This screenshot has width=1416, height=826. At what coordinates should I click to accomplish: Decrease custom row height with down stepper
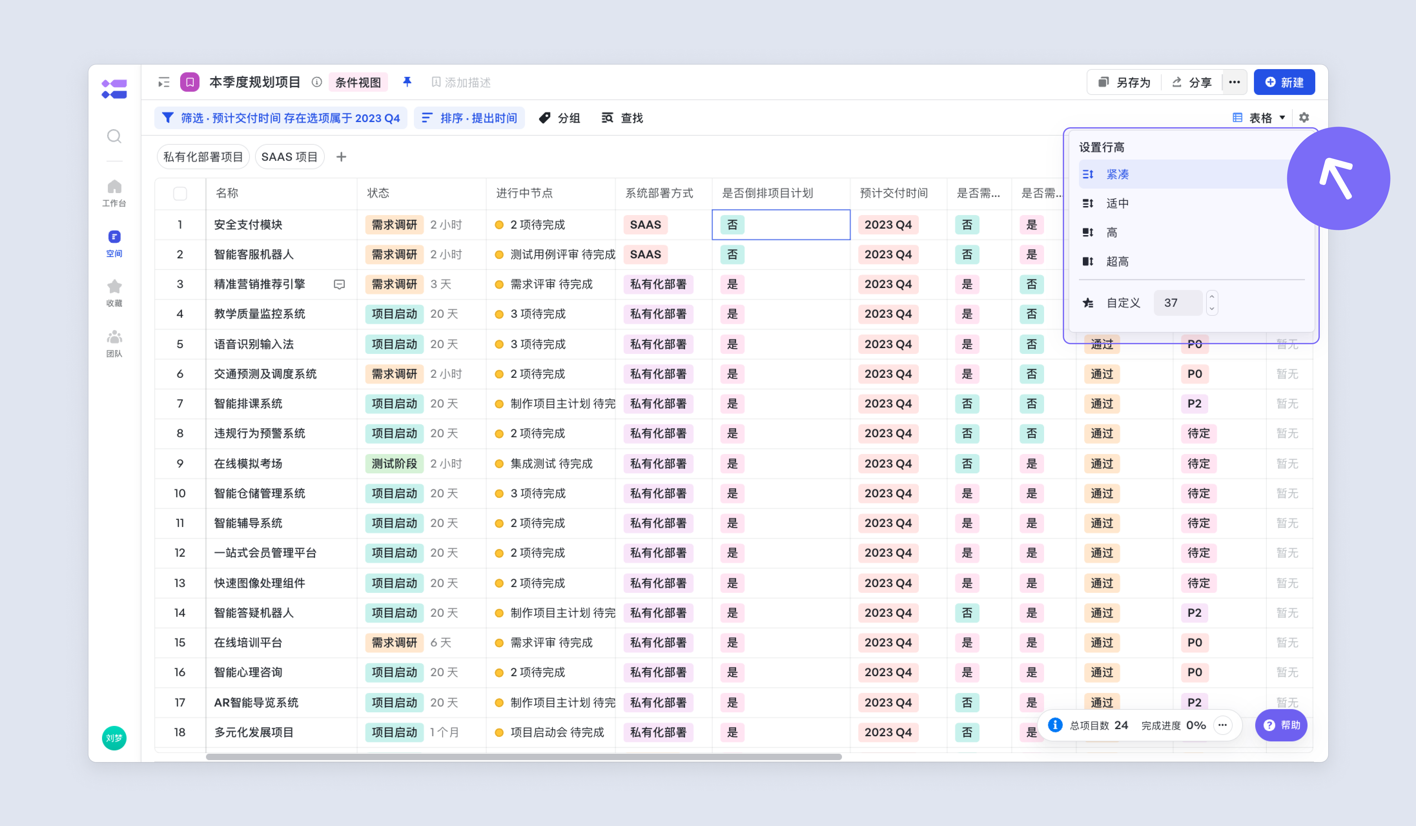coord(1212,309)
